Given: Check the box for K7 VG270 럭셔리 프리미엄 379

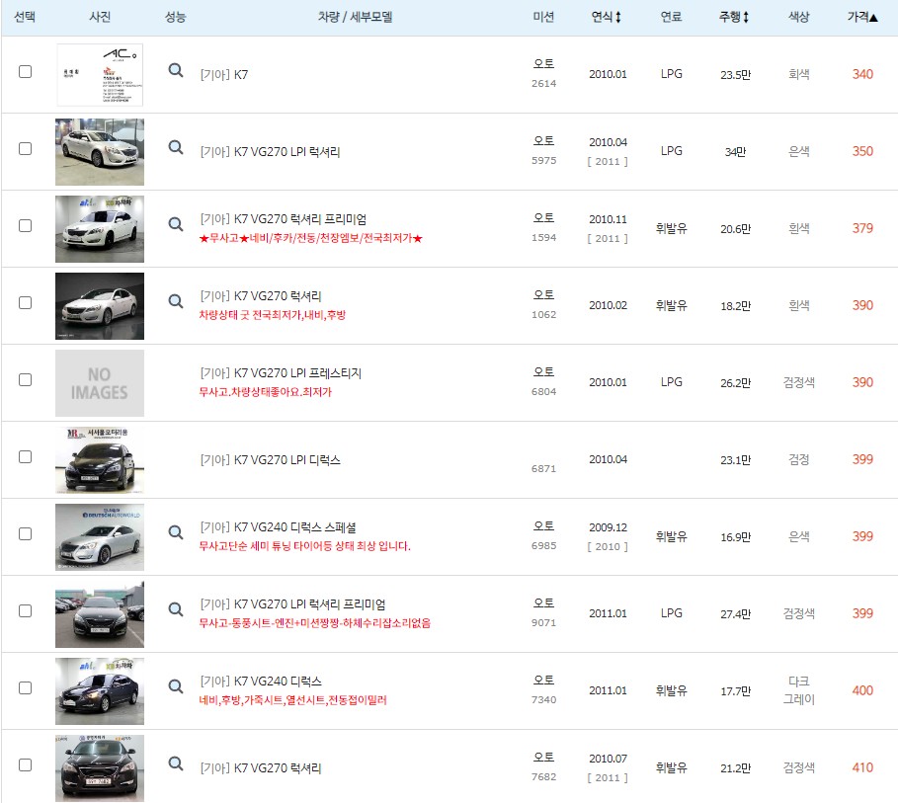Looking at the screenshot, I should pos(26,225).
